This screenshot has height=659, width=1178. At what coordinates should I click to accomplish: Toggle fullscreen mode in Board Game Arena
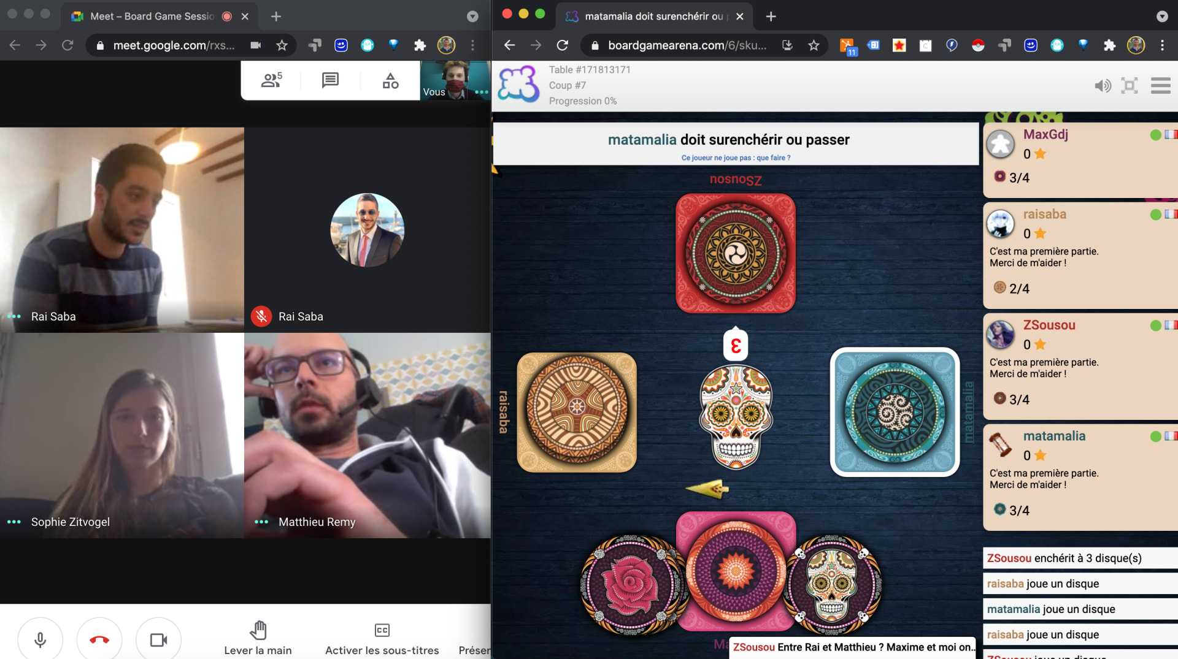(x=1130, y=86)
